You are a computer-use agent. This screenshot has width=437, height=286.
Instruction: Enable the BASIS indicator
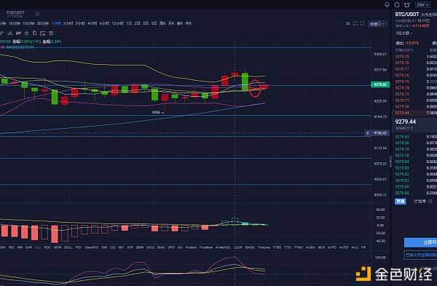coord(250,247)
